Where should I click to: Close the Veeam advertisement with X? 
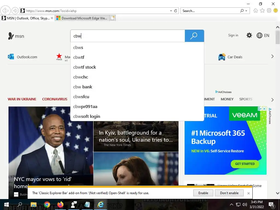264,109
